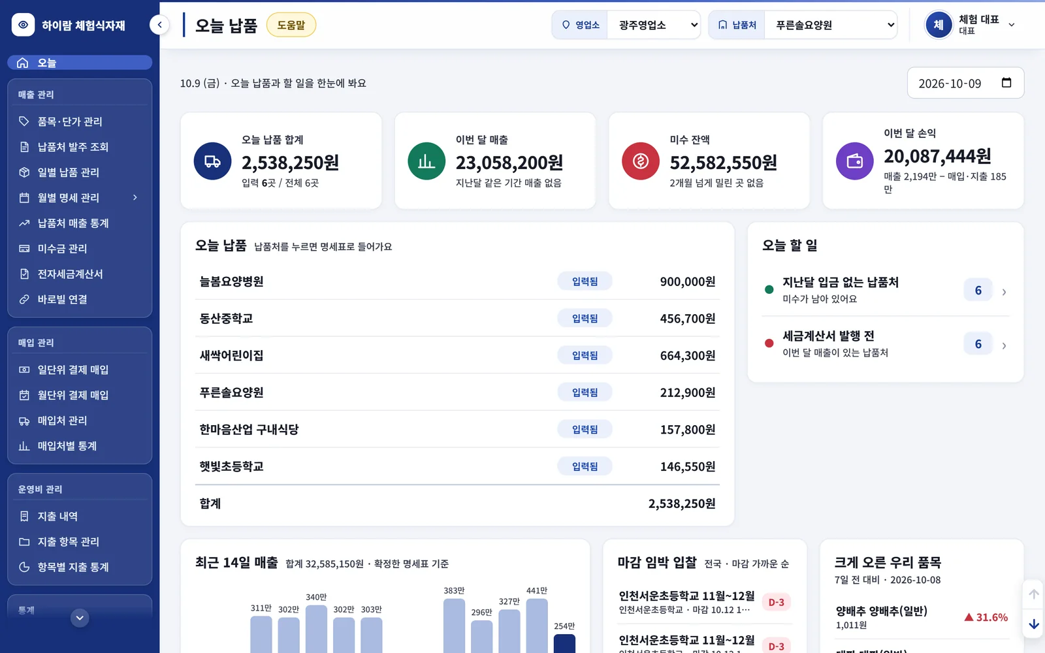Viewport: 1045px width, 653px height.
Task: Click the purple wallet icon on 이번 달 손익 card
Action: tap(855, 161)
